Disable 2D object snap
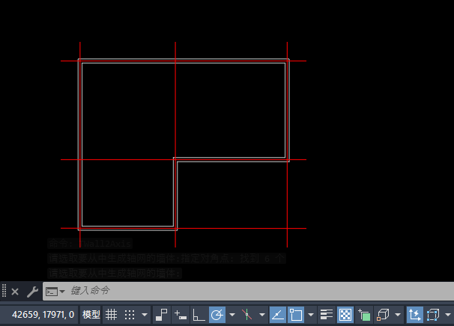454x326 pixels. [296, 315]
